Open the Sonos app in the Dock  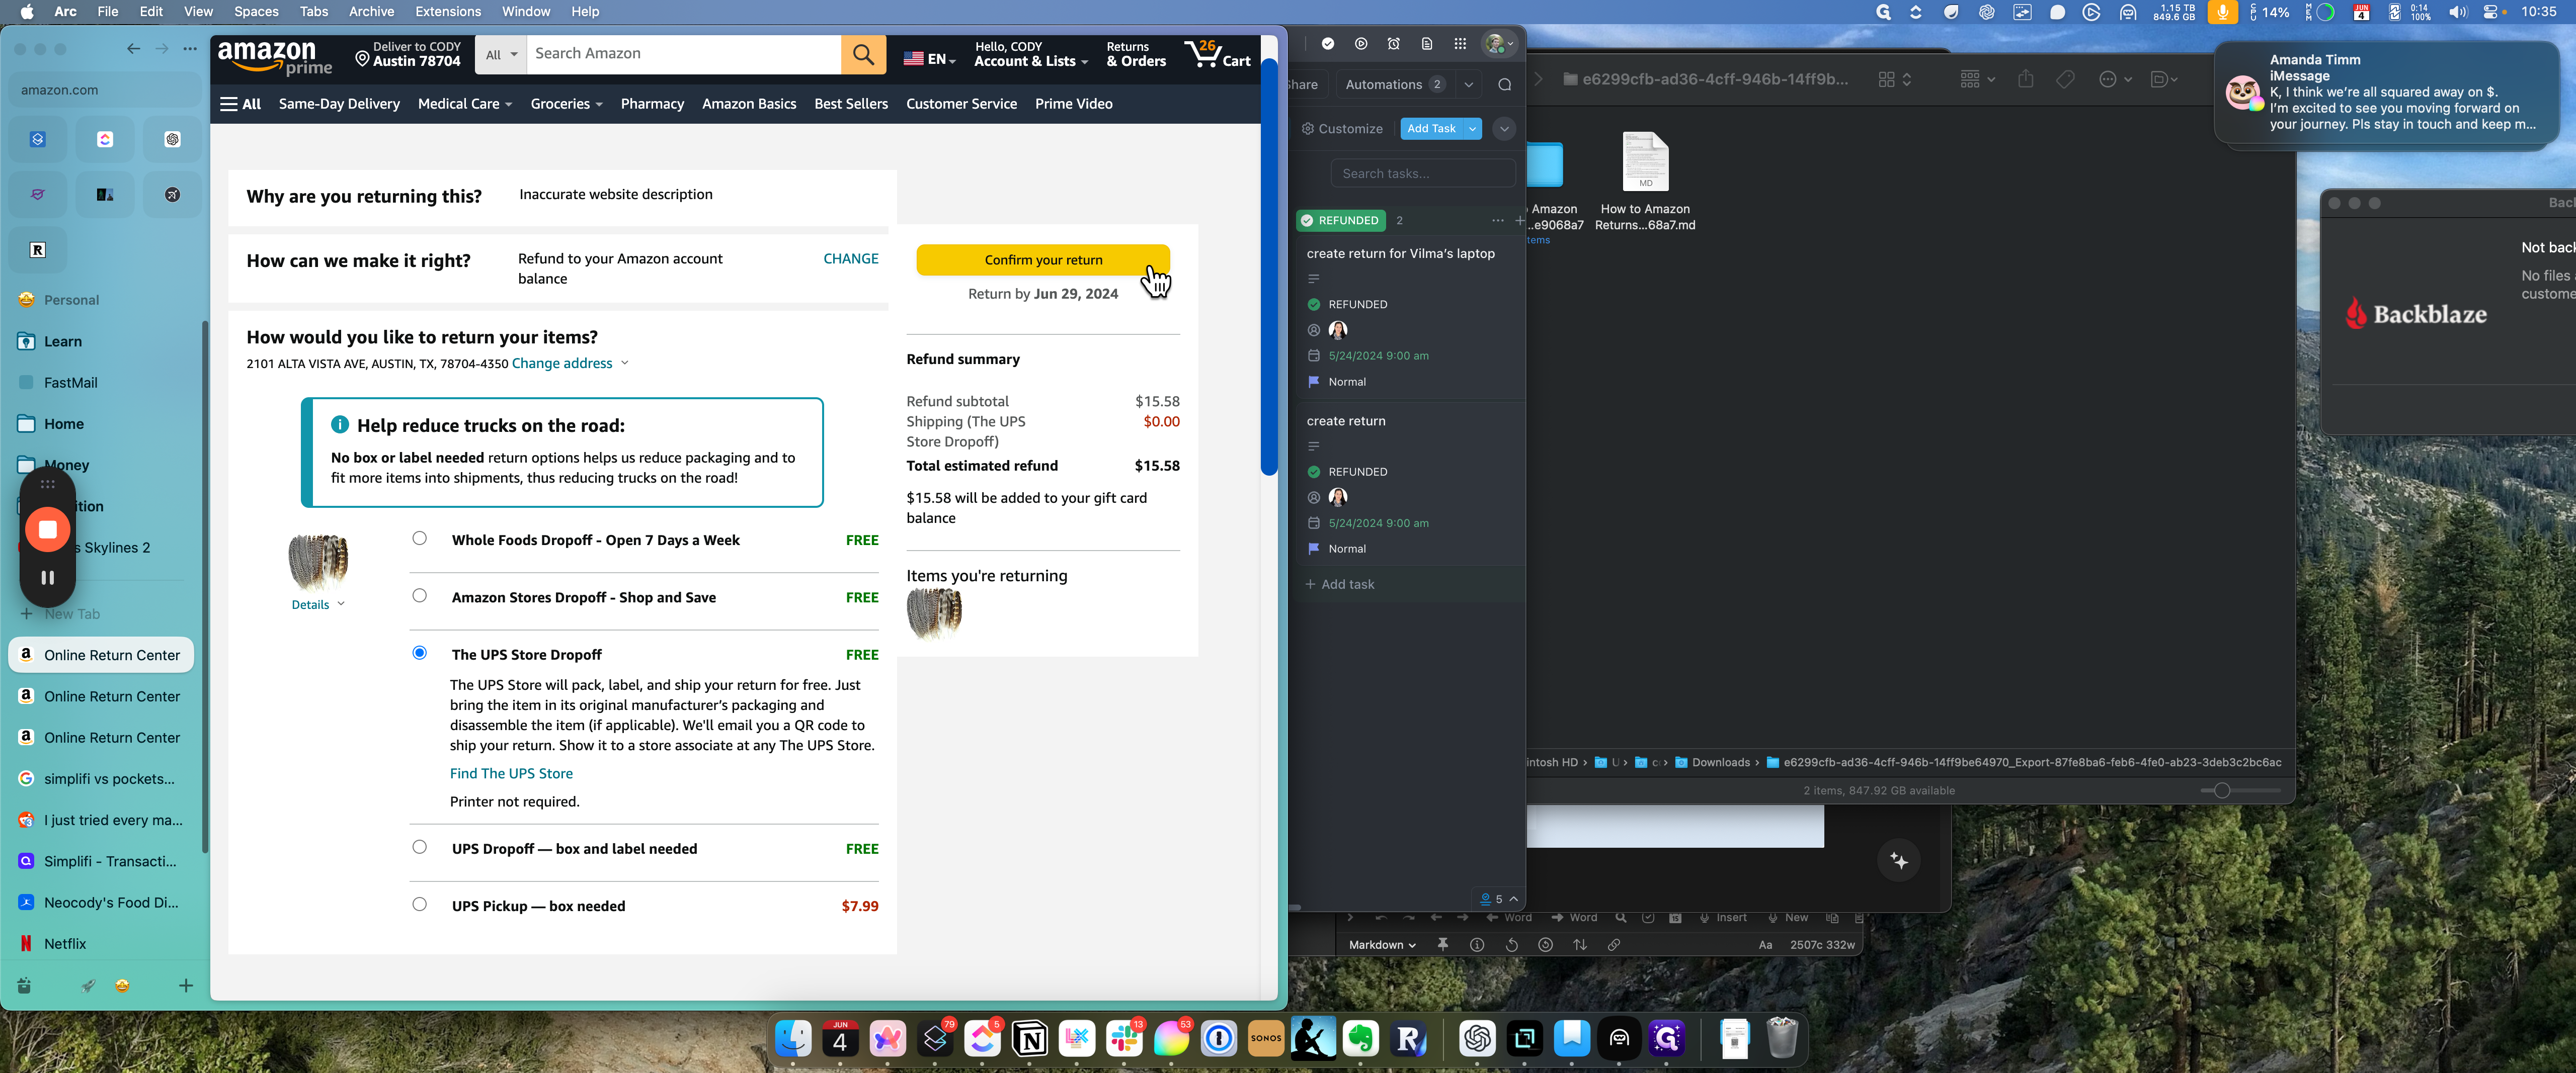[x=1266, y=1039]
